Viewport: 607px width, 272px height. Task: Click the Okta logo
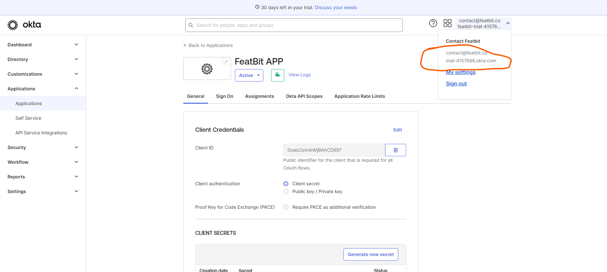[25, 25]
